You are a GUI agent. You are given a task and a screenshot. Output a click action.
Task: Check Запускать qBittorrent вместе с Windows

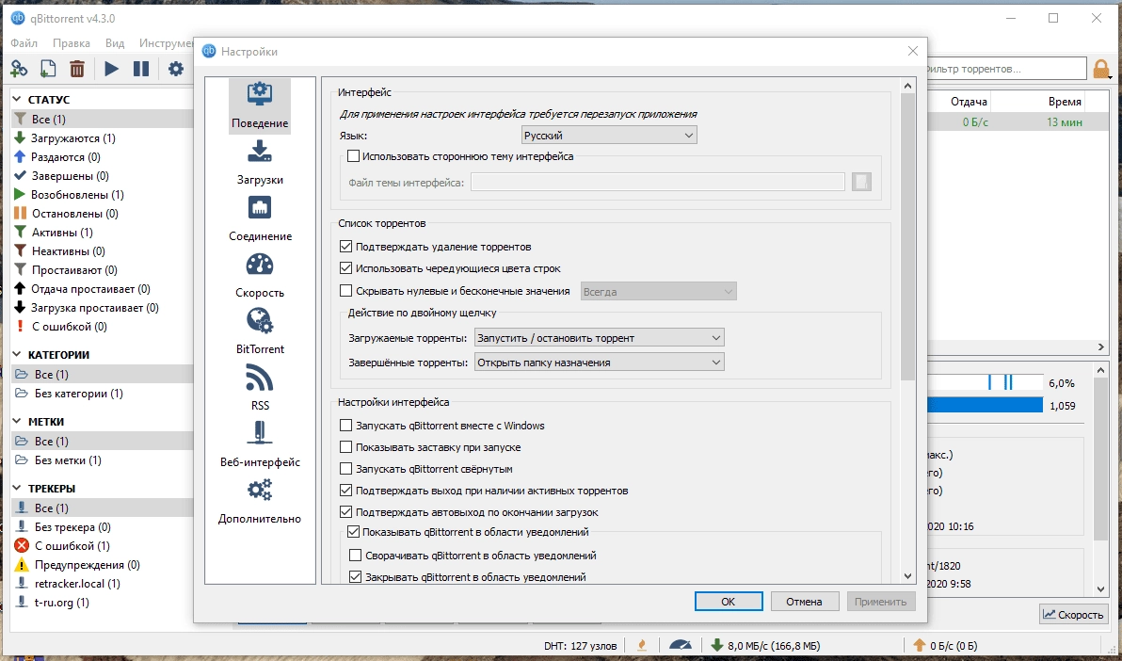[346, 426]
